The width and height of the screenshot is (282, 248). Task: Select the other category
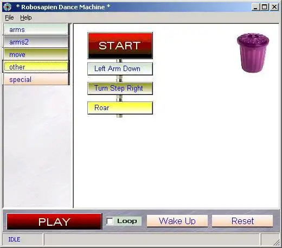click(x=36, y=67)
